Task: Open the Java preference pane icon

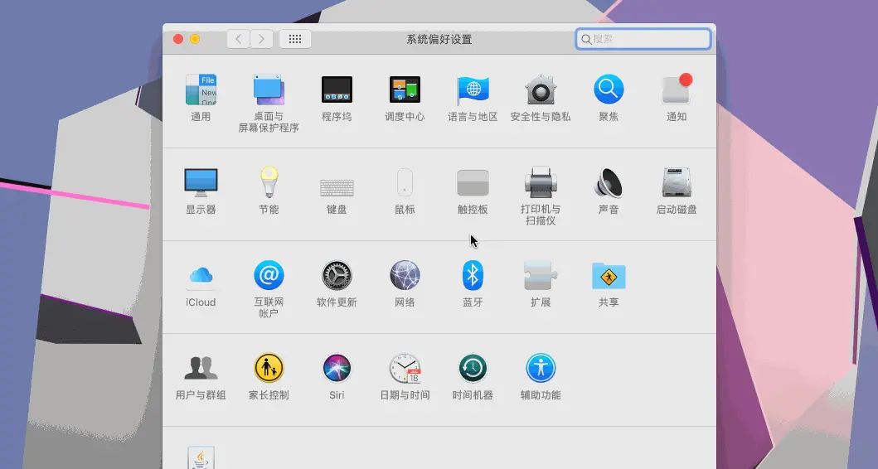Action: coord(201,457)
